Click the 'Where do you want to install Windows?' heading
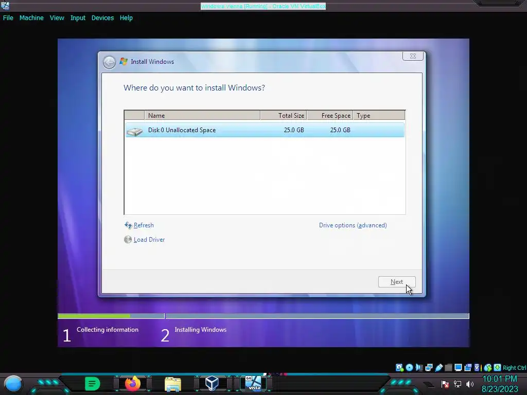 point(194,87)
